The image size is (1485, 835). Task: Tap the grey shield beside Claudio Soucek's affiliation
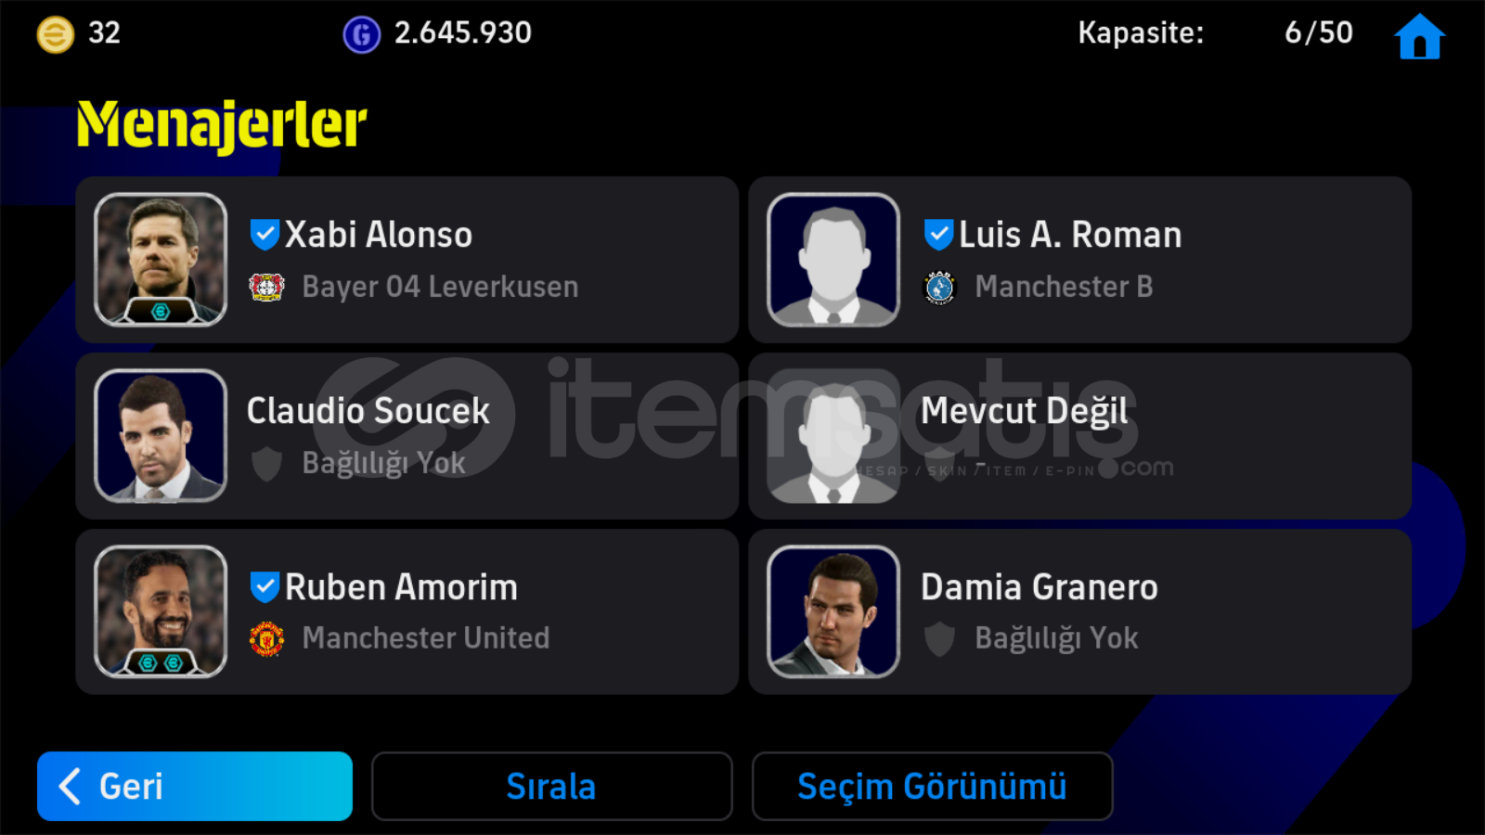(x=266, y=463)
